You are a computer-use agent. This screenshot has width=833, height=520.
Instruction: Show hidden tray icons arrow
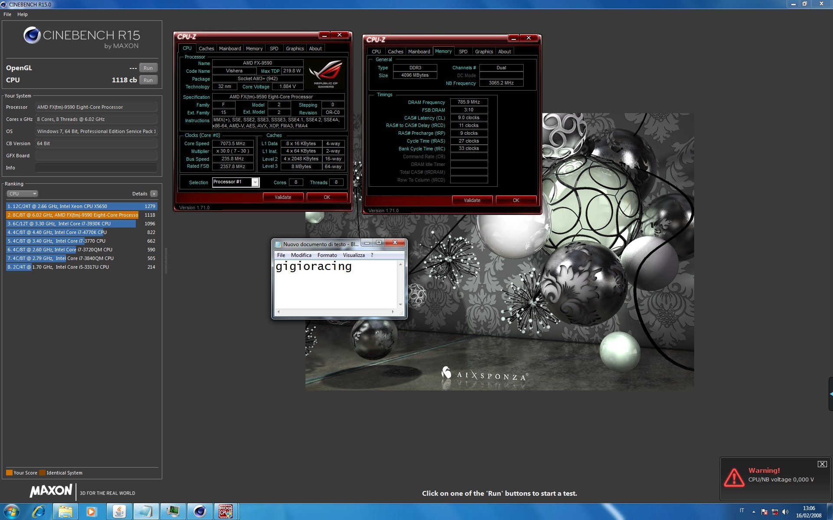(754, 512)
